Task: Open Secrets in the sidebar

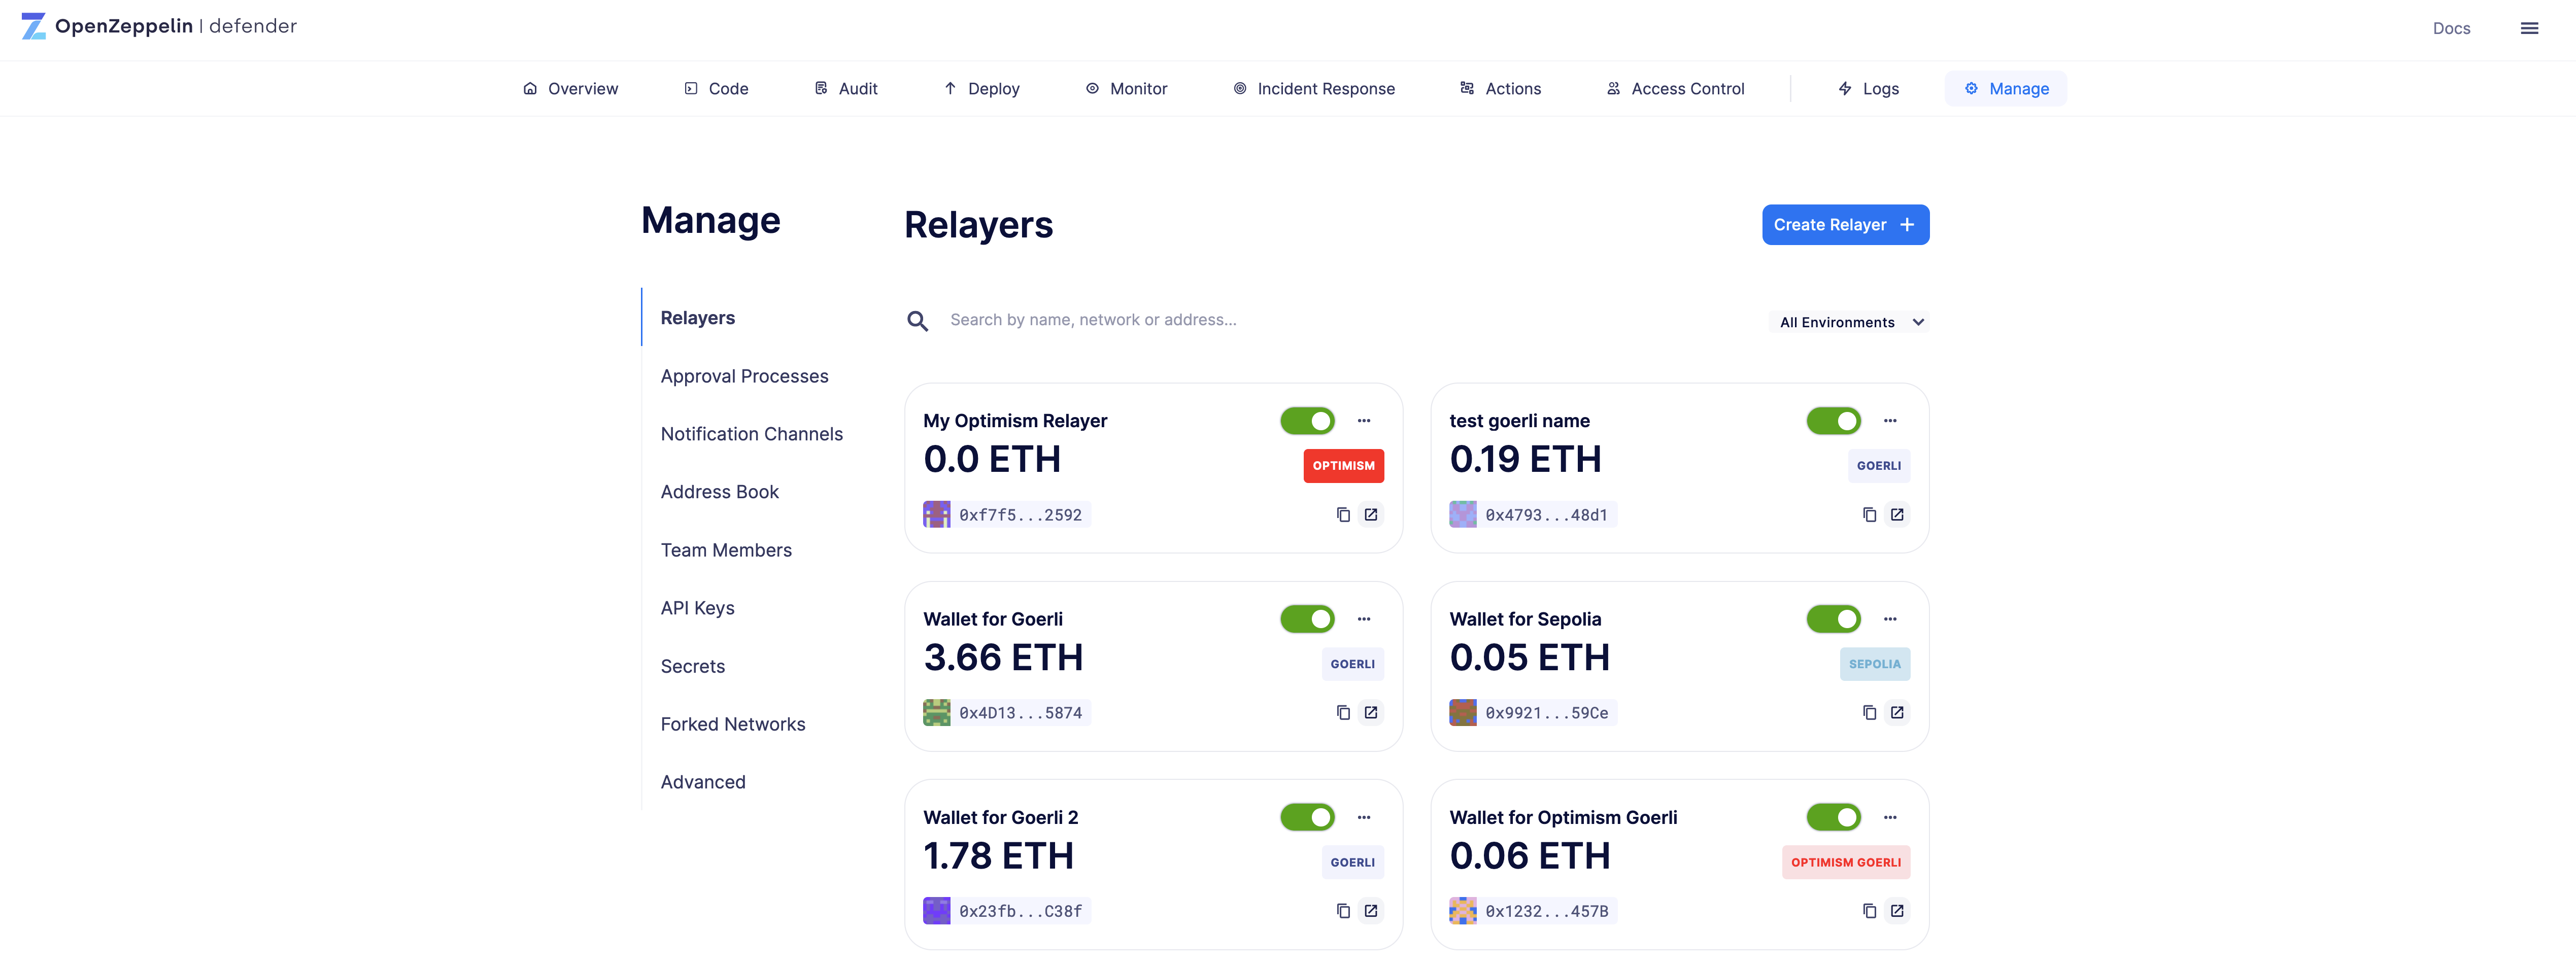Action: coord(692,666)
